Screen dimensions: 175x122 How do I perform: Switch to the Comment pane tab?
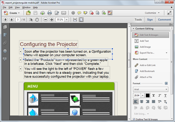[164, 19]
